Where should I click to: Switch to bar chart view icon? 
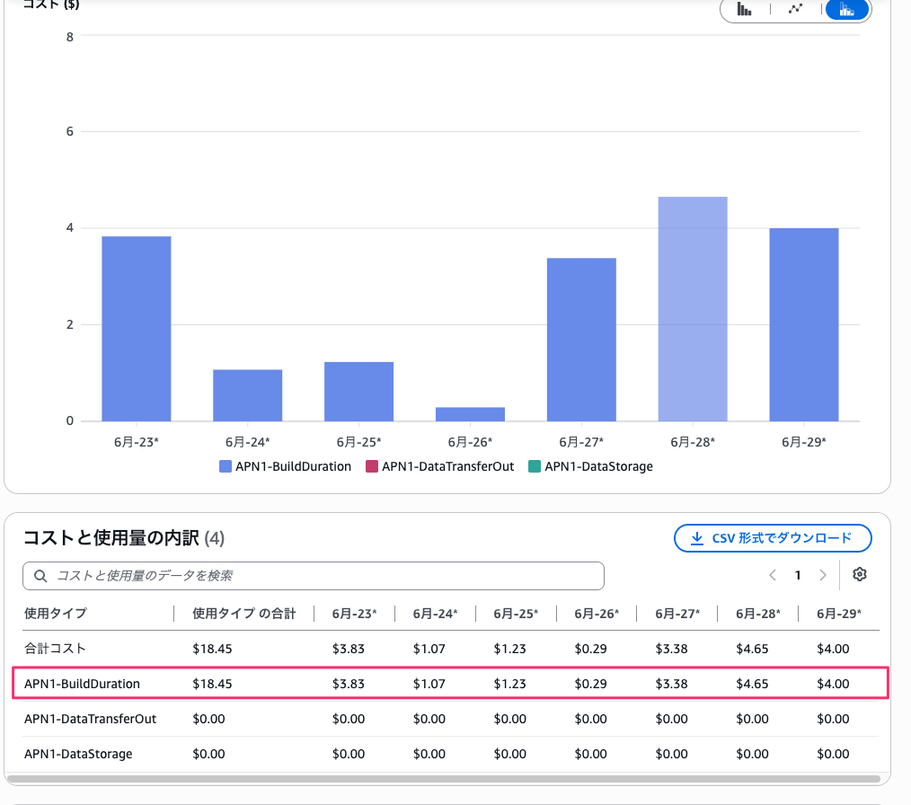[744, 9]
